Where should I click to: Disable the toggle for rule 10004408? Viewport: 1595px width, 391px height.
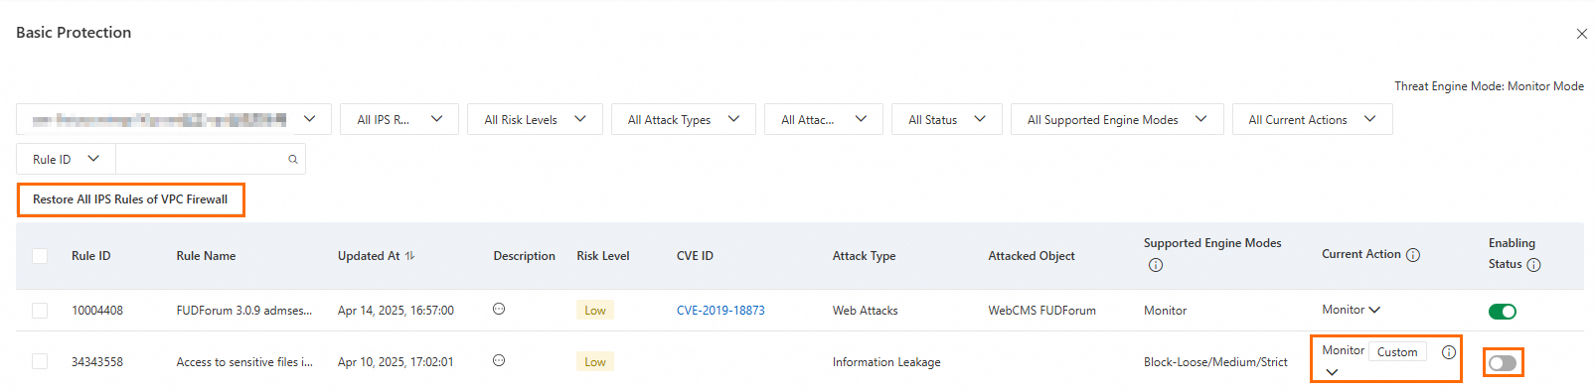tap(1503, 312)
